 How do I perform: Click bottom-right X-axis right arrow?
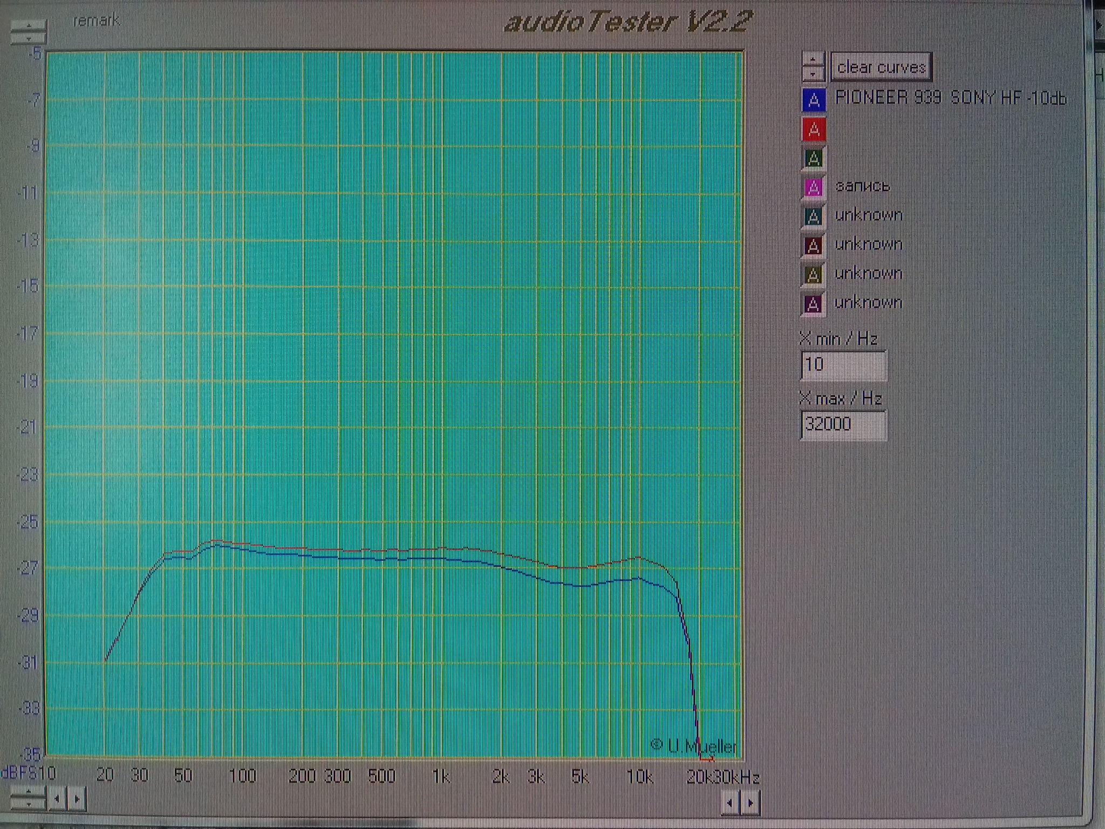pyautogui.click(x=751, y=803)
